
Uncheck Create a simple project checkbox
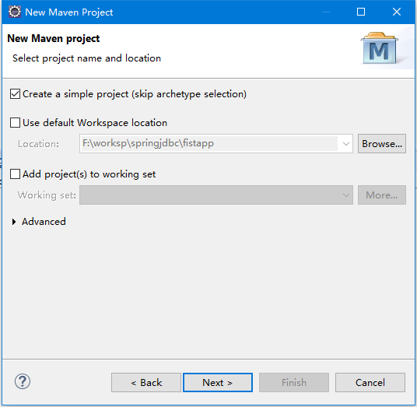click(x=15, y=94)
